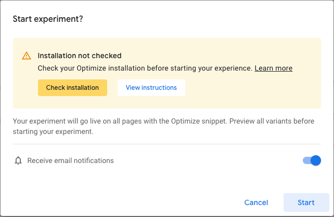
Task: Click the divider above email notifications row
Action: (166, 144)
